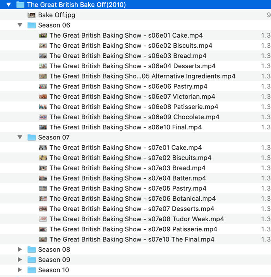This screenshot has height=277, width=271.
Task: Click the Season 06 folder icon
Action: (x=32, y=25)
